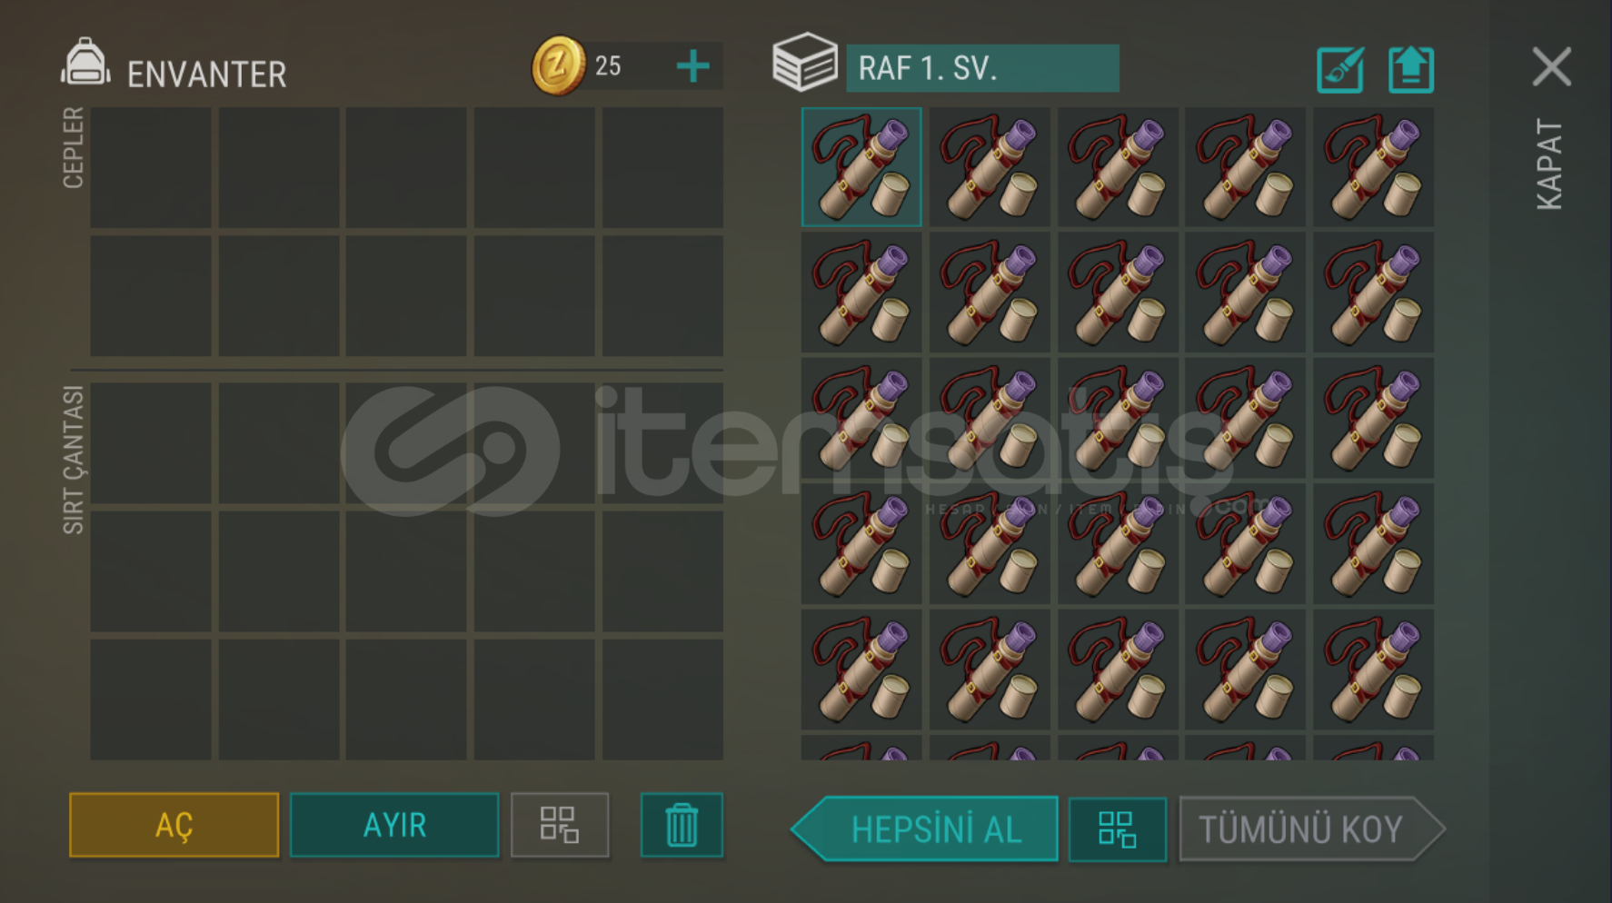The height and width of the screenshot is (903, 1612).
Task: Click the KAPAT label
Action: click(x=1550, y=164)
